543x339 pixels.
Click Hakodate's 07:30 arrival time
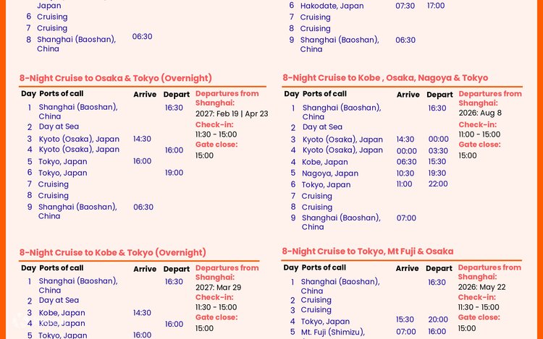[405, 6]
